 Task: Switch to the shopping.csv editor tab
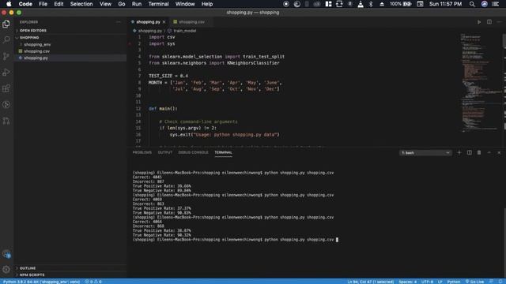tap(191, 22)
